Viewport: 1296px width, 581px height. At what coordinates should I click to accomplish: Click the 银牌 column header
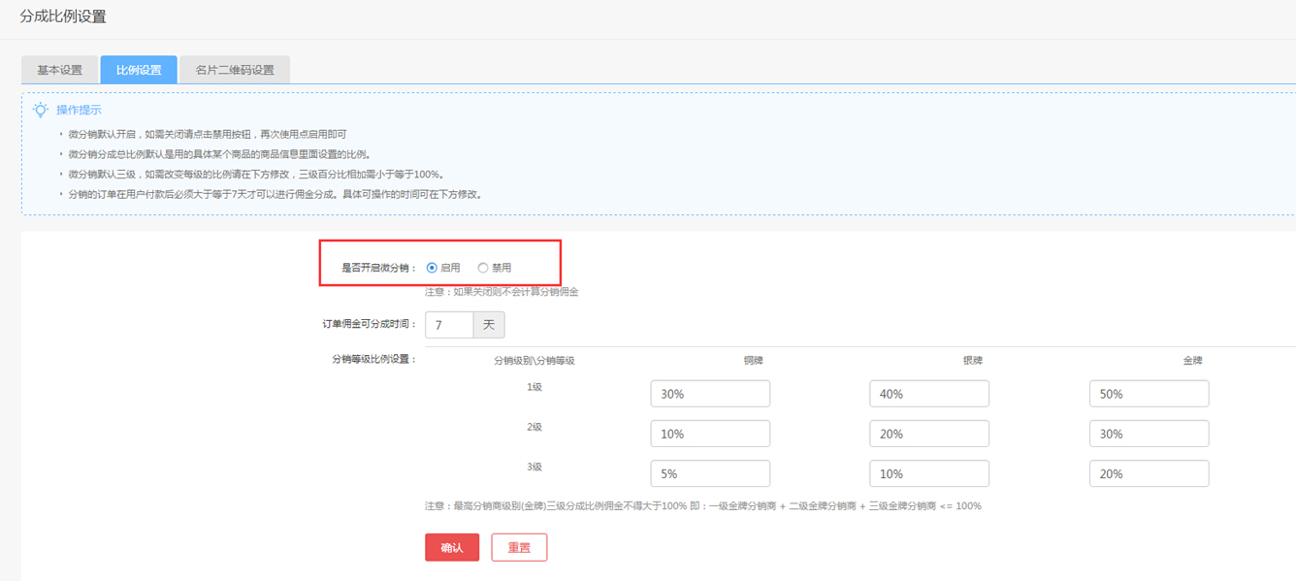(972, 360)
